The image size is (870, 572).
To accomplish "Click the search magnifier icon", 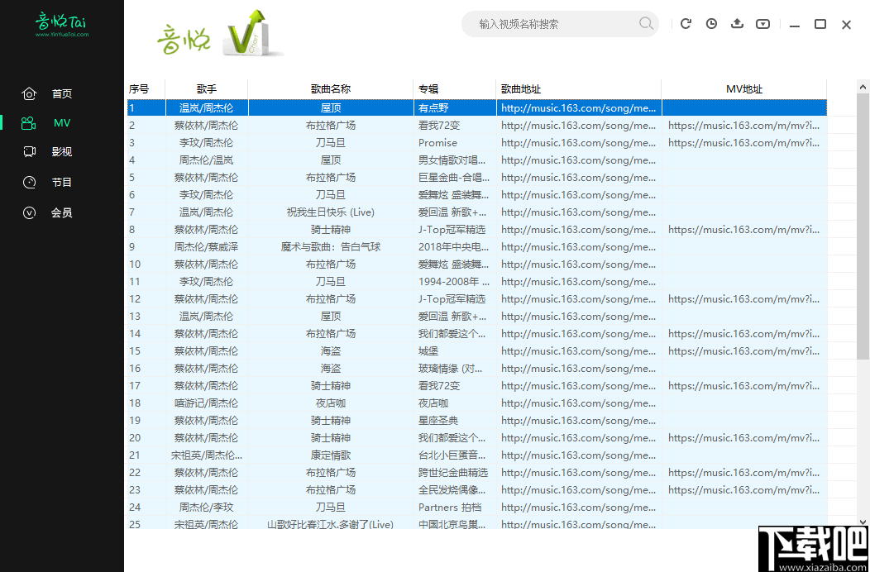I will click(646, 23).
